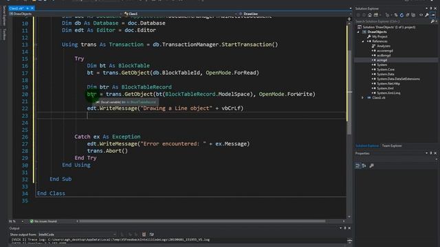Click the Home icon in Solution Explorer
The image size is (440, 247).
tap(370, 15)
